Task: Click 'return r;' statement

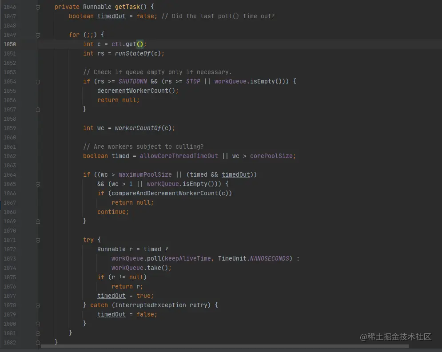Action: (127, 286)
